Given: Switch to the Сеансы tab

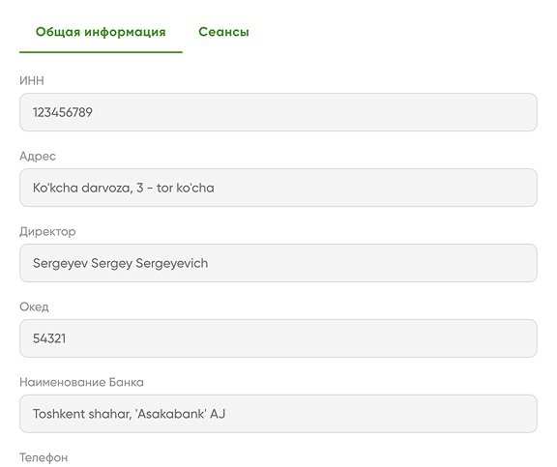Looking at the screenshot, I should [223, 32].
